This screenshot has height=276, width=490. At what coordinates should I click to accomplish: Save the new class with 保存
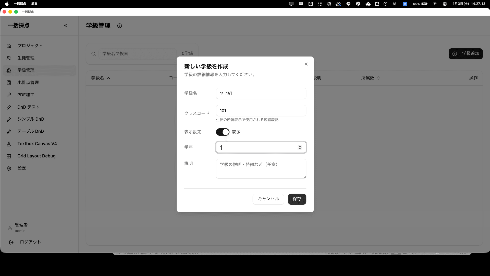coord(297,199)
